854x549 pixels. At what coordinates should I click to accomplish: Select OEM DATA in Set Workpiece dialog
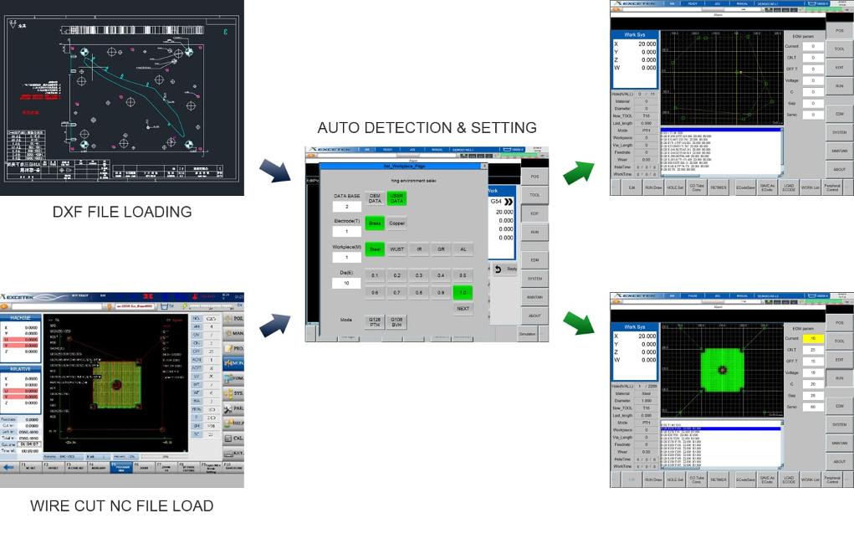pyautogui.click(x=375, y=198)
